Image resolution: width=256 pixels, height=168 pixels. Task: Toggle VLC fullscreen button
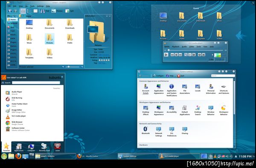pos(186,55)
